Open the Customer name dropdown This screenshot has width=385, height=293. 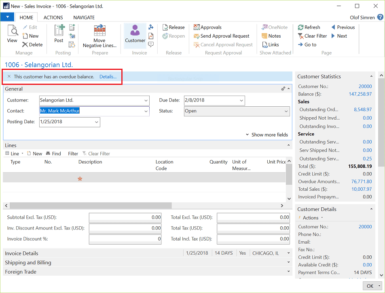tap(146, 100)
